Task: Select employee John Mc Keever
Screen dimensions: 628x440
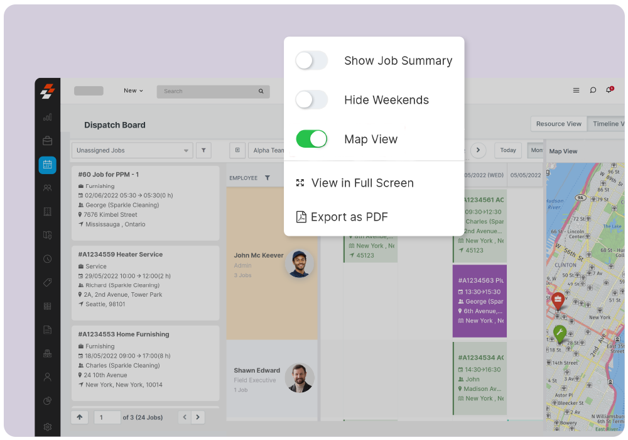Action: 258,255
